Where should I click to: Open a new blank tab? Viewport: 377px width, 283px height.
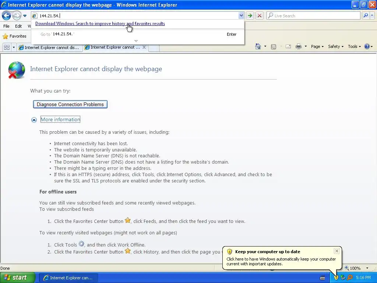click(x=154, y=48)
